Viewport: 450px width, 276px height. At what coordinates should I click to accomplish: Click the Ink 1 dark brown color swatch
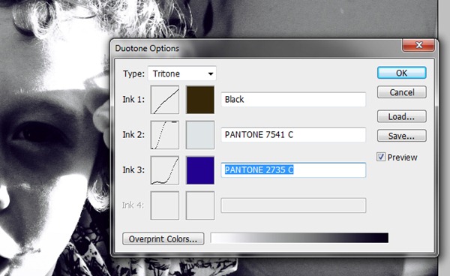[200, 100]
